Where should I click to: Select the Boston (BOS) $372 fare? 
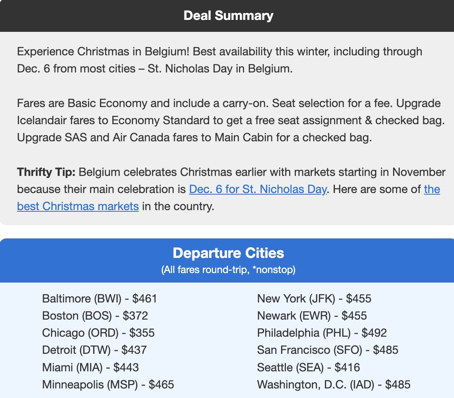click(x=95, y=316)
